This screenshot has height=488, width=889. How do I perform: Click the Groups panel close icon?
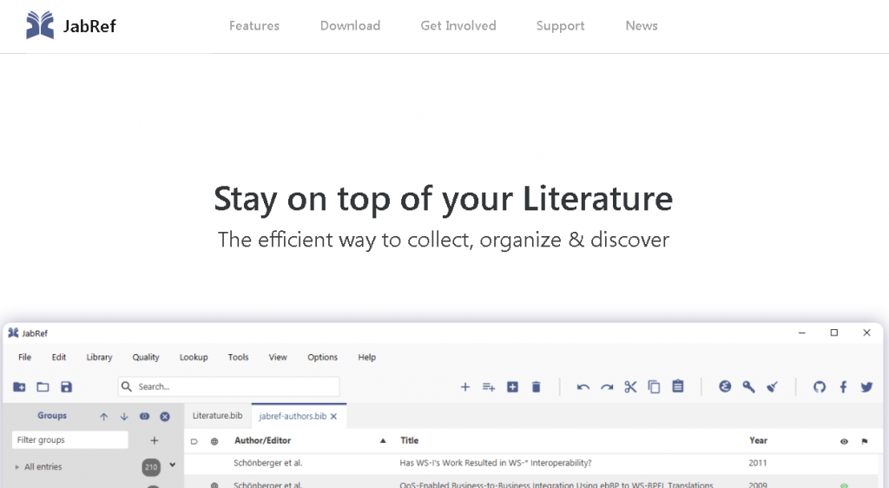coord(165,417)
